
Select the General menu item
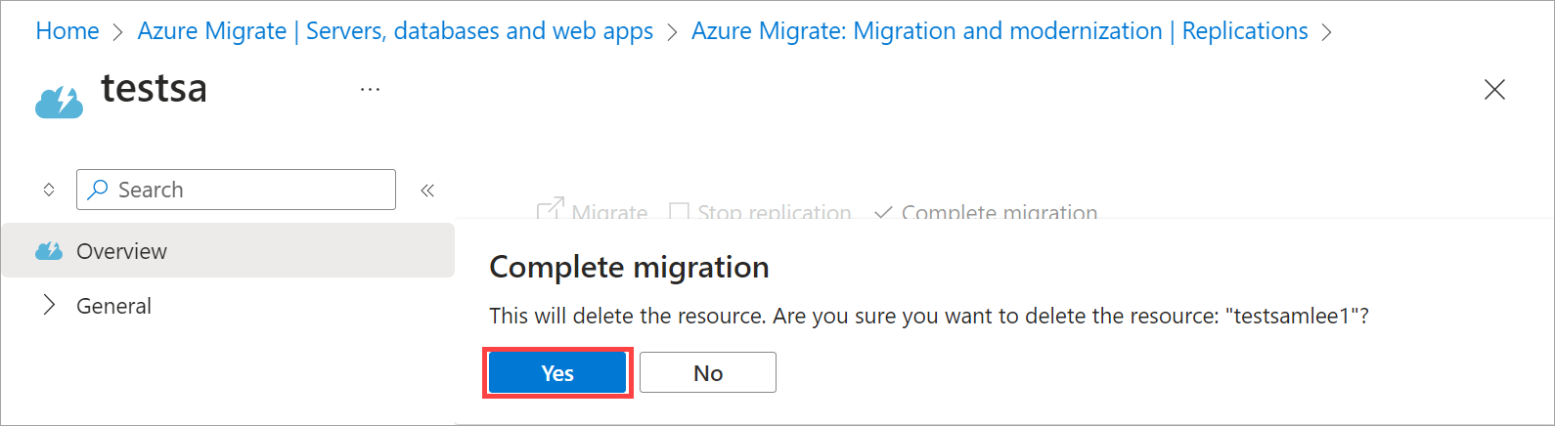(x=113, y=306)
